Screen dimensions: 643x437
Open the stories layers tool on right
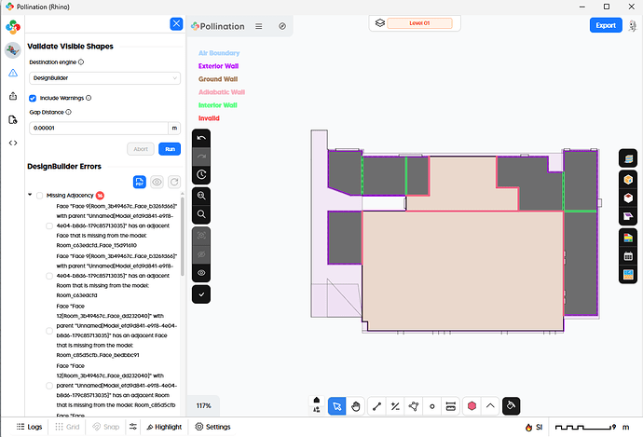click(628, 158)
